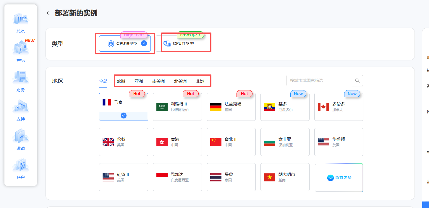Image resolution: width=429 pixels, height=208 pixels.
Task: Click the back arrow next to 部署新的实例
Action: tap(48, 13)
